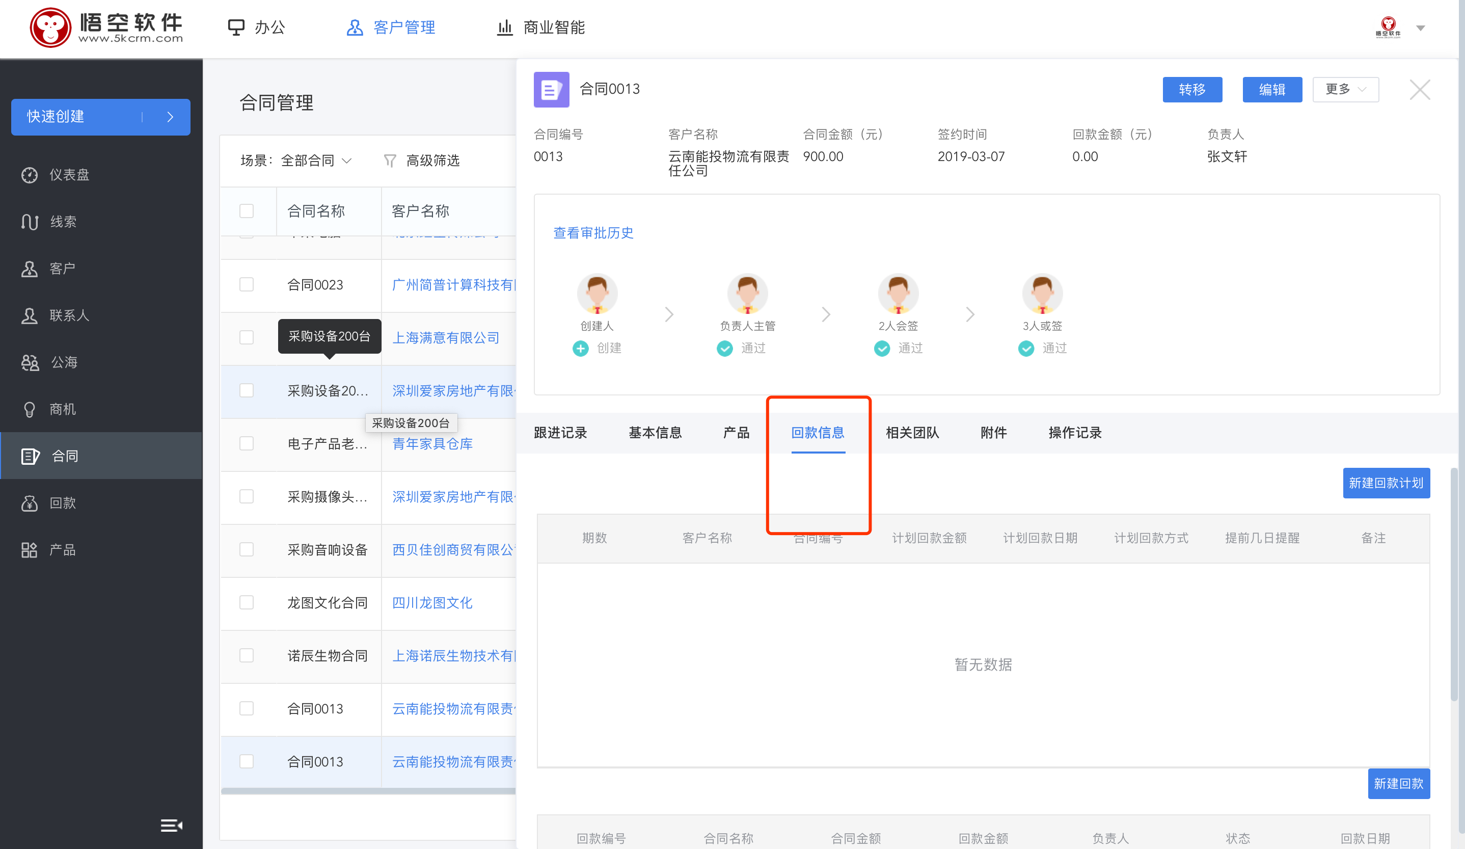The height and width of the screenshot is (849, 1465).
Task: Click the 商业智能 bar chart icon
Action: pos(505,28)
